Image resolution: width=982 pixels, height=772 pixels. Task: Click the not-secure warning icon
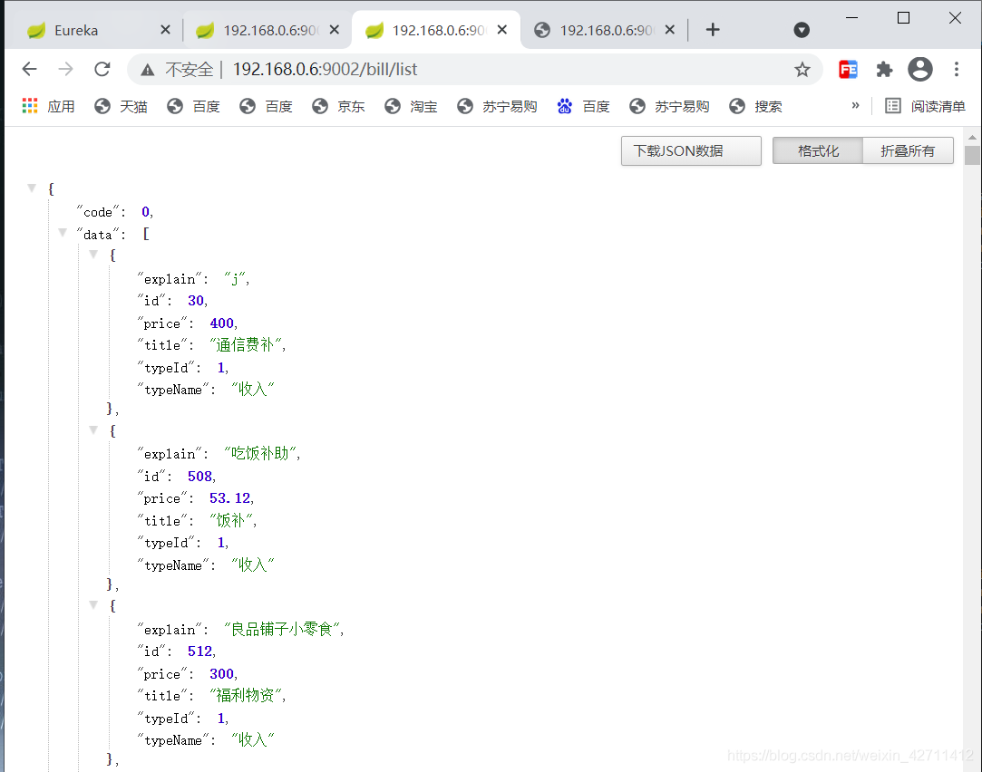(x=148, y=70)
